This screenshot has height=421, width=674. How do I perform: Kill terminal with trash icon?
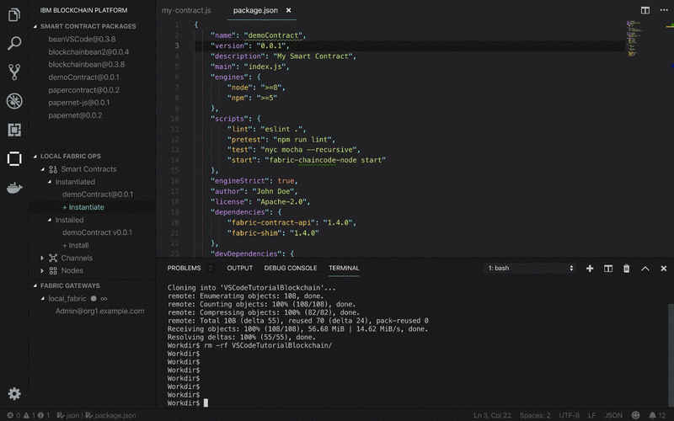[x=626, y=268]
